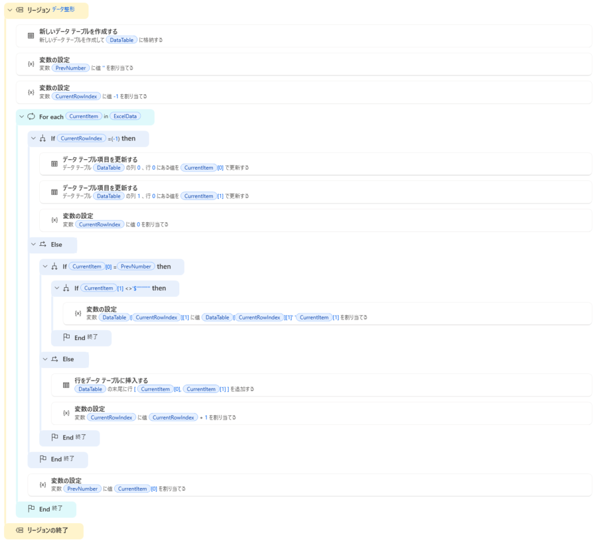The width and height of the screenshot is (600, 543).
Task: Click DataTable variable in create table action
Action: (121, 40)
